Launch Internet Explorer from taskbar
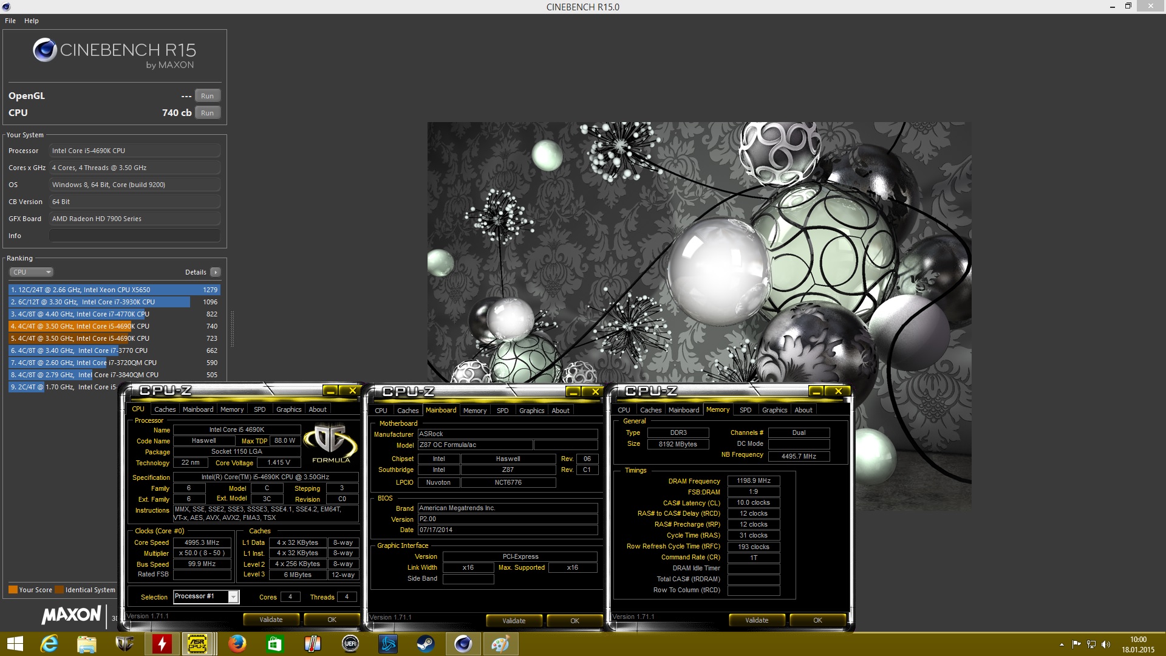1166x656 pixels. tap(49, 644)
